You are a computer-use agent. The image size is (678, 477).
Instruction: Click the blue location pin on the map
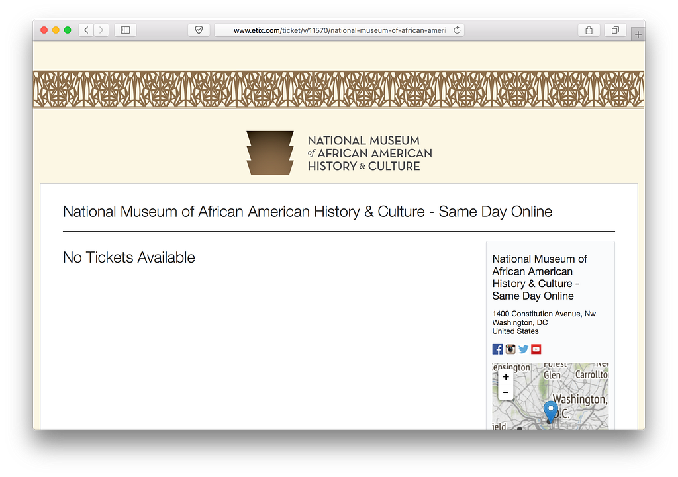(x=550, y=412)
